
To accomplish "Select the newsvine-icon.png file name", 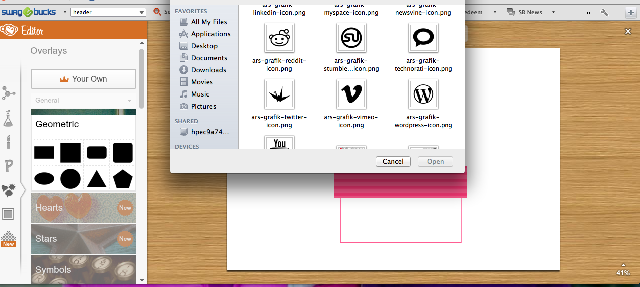I will pos(423,13).
